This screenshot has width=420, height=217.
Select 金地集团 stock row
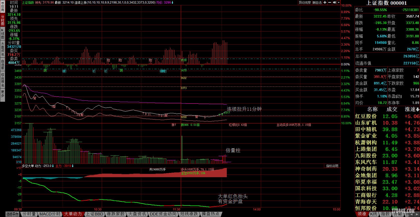tap(387, 175)
